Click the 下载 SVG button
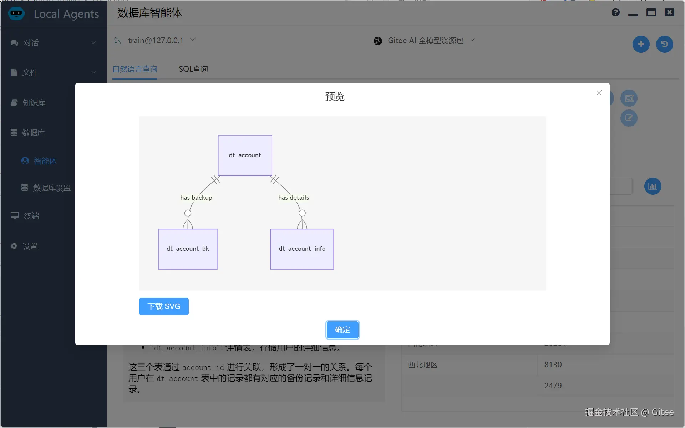This screenshot has width=685, height=428. [x=164, y=306]
